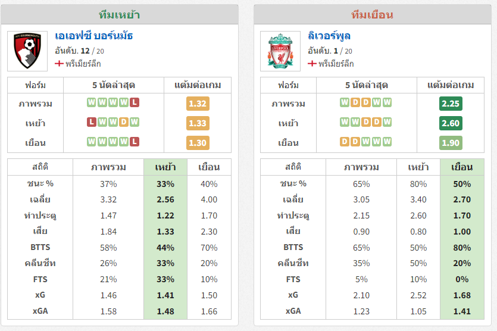Open the เอเอฟซี บอร์นมัธ team link
Image resolution: width=497 pixels, height=331 pixels.
pos(94,36)
